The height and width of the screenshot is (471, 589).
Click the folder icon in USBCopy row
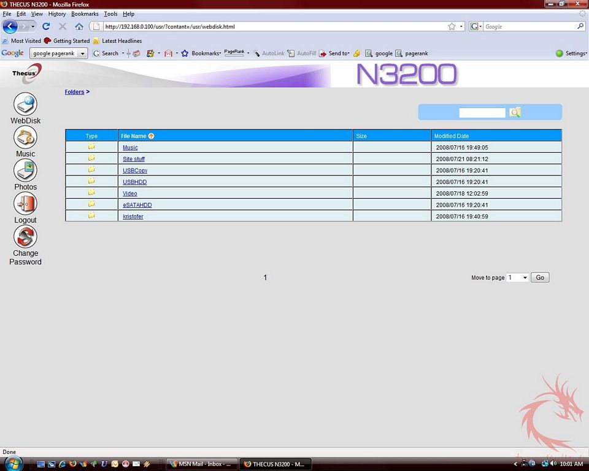click(x=91, y=169)
